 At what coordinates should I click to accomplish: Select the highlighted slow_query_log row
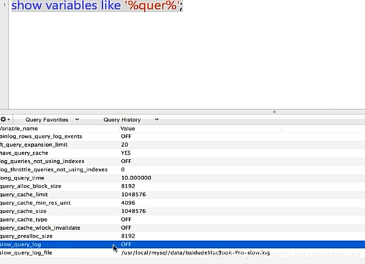click(x=182, y=245)
